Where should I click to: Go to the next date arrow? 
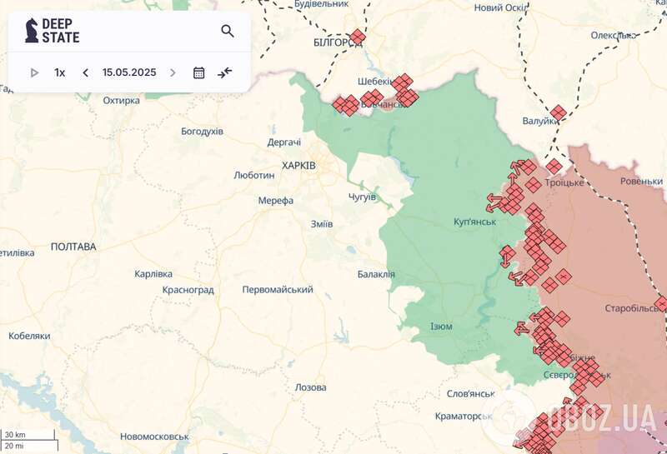[173, 72]
